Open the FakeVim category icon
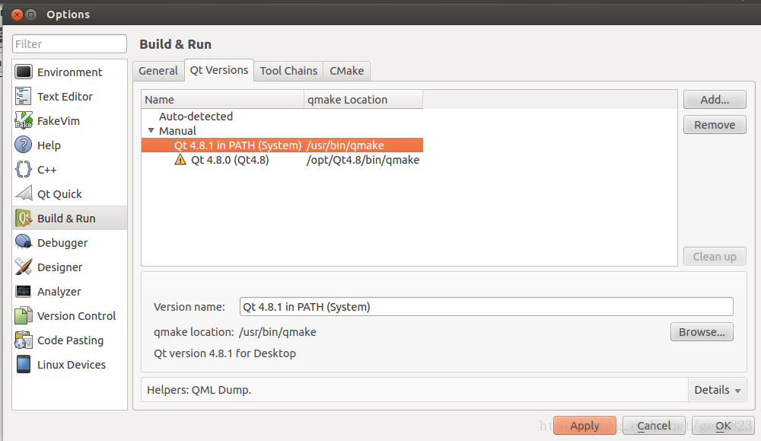The image size is (761, 441). (24, 120)
